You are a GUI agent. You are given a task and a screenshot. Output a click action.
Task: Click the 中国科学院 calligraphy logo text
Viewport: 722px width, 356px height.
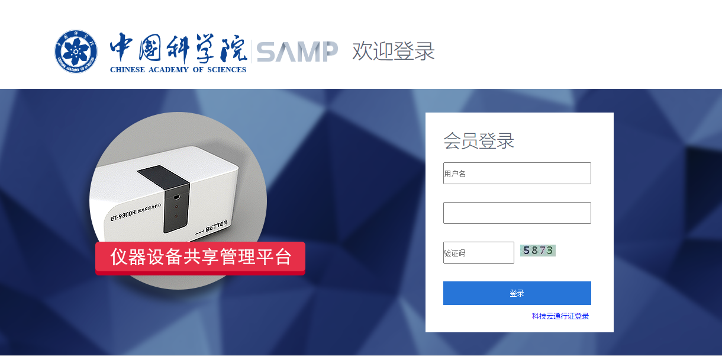pyautogui.click(x=178, y=48)
